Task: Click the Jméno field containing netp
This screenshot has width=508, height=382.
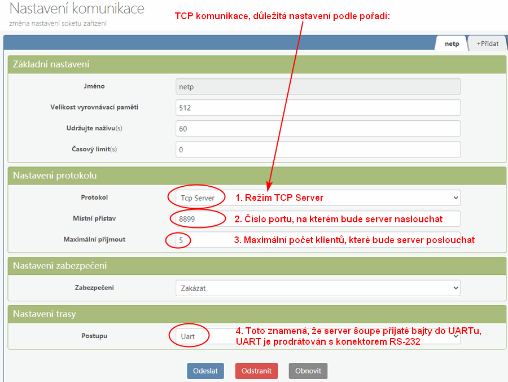Action: (x=318, y=86)
